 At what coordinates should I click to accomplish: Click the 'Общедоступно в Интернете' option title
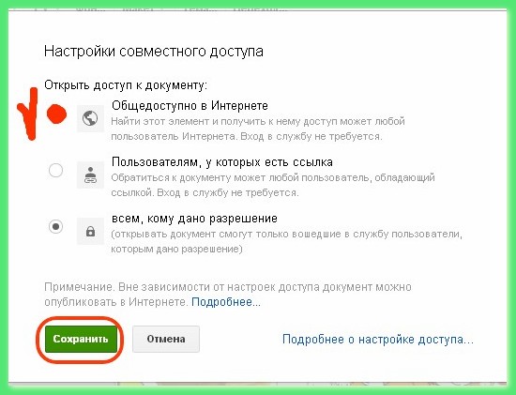(190, 106)
